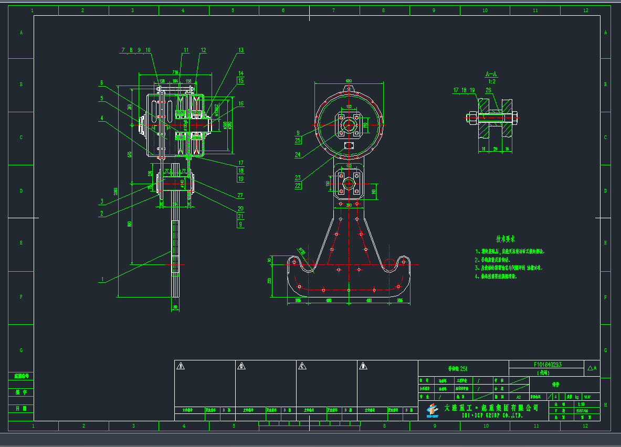Select the R120 radius dimension on the hook

(301, 251)
